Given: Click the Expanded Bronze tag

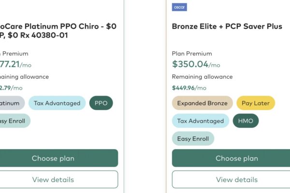Looking at the screenshot, I should point(203,103).
